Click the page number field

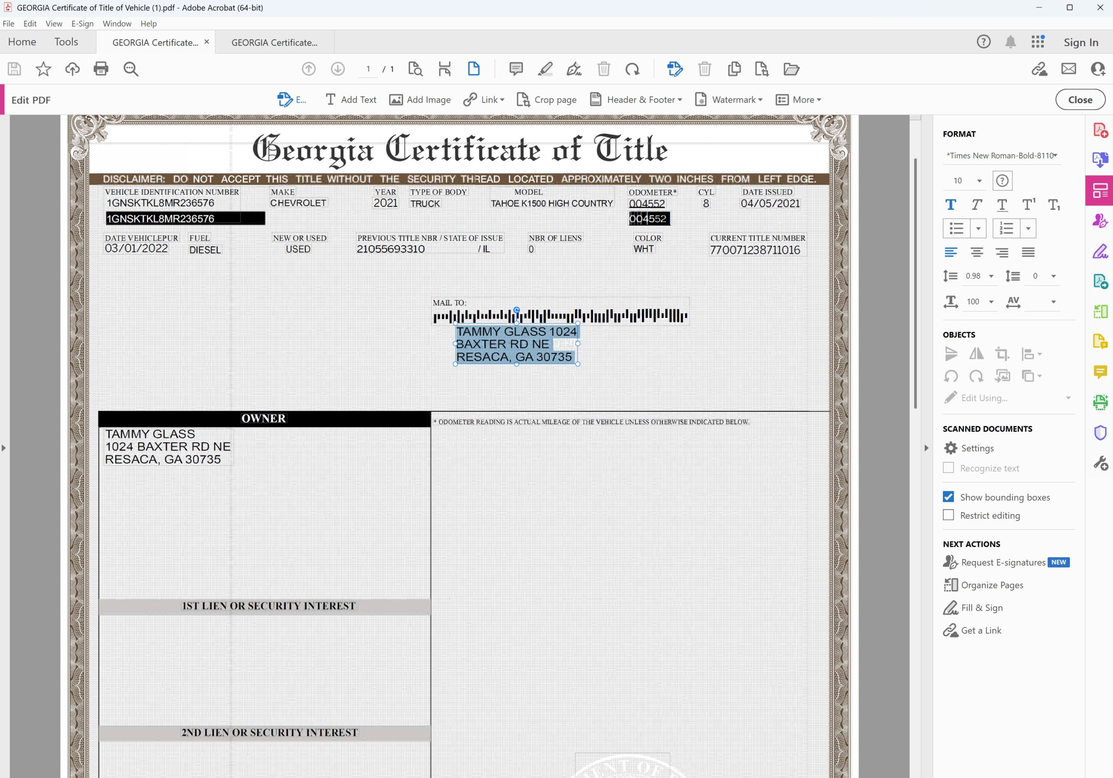pos(368,69)
